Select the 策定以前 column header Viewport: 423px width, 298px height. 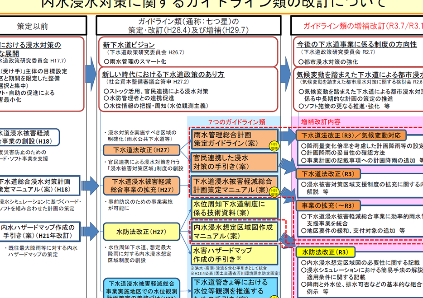[32, 26]
